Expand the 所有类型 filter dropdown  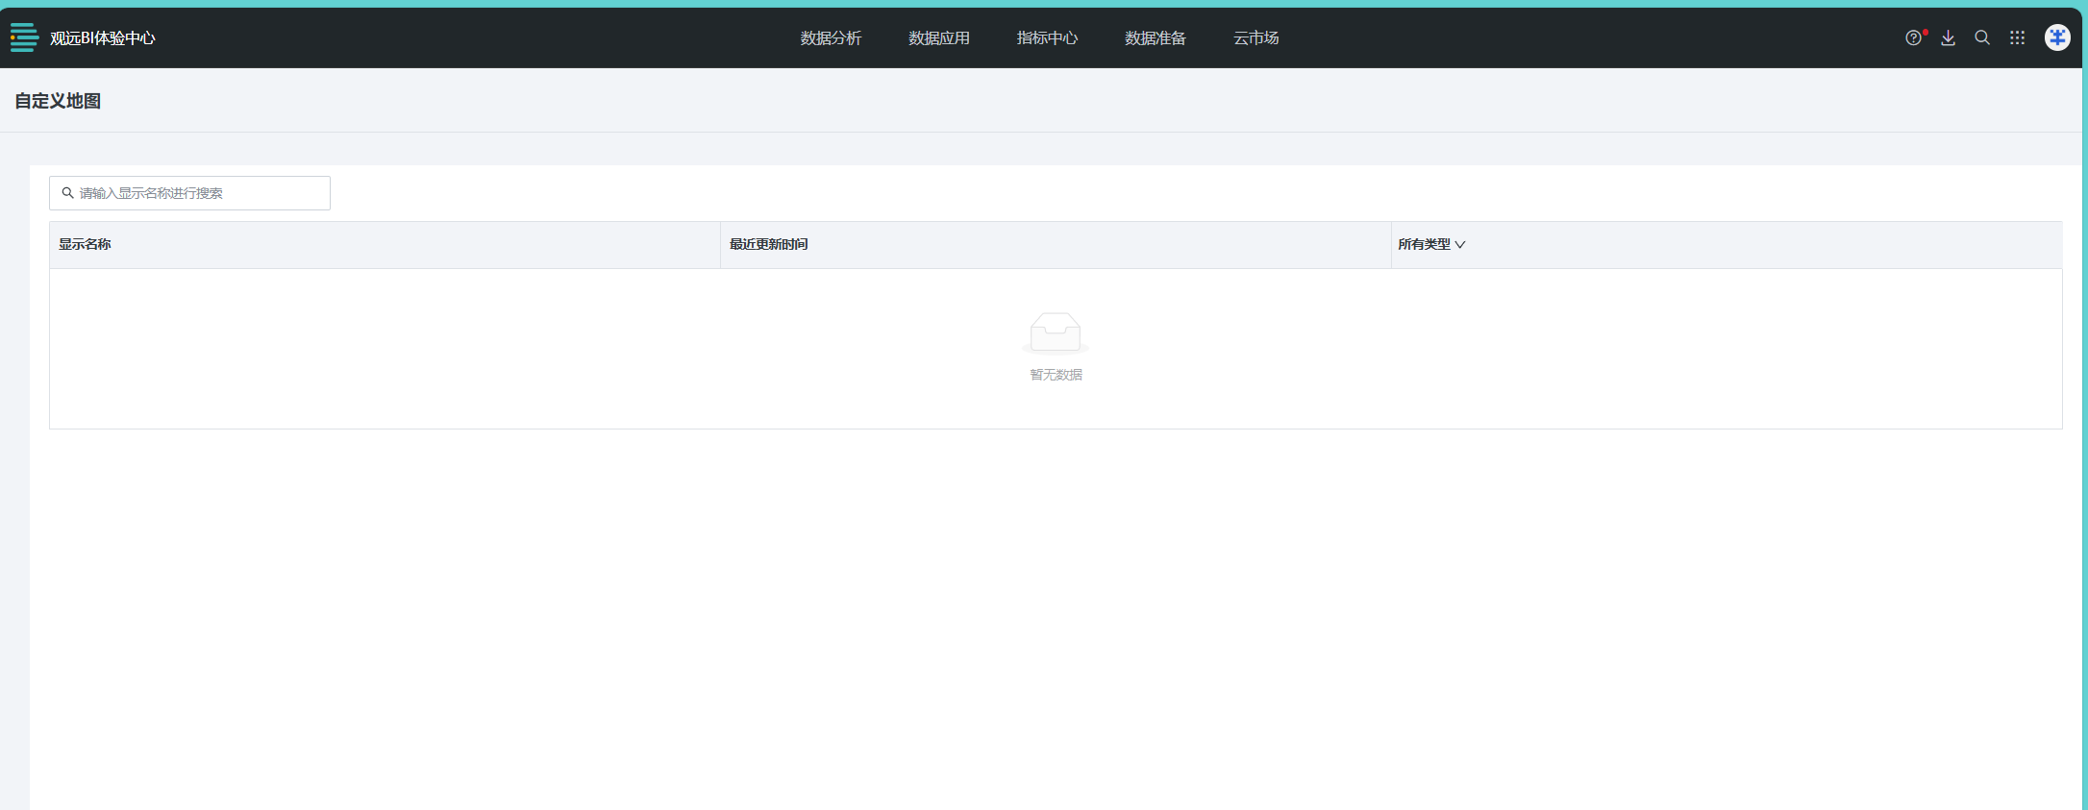(1431, 245)
